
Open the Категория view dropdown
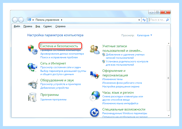click(x=145, y=35)
